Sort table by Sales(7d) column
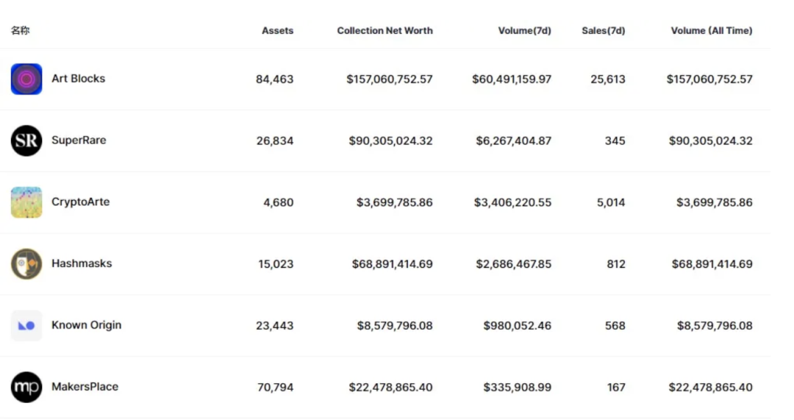The height and width of the screenshot is (420, 794). (603, 31)
